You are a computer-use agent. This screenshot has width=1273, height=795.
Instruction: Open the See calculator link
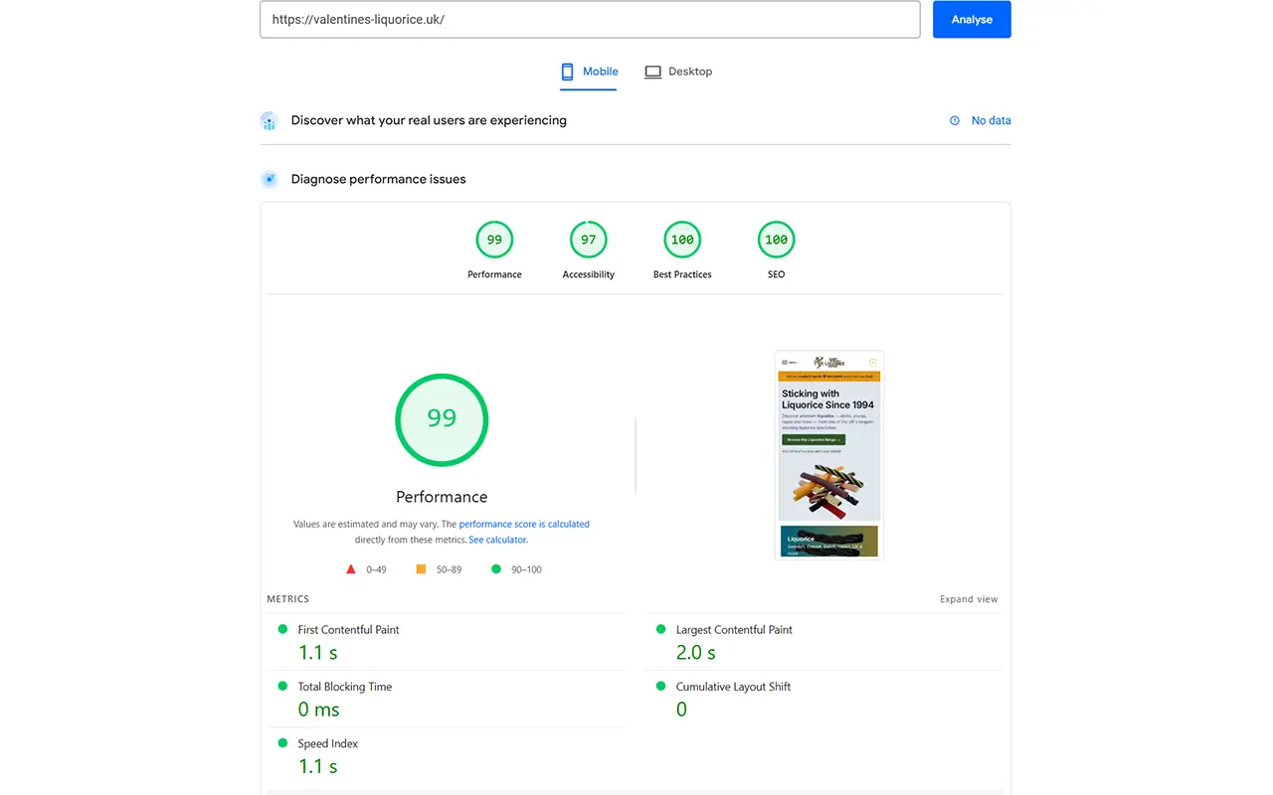pyautogui.click(x=496, y=540)
